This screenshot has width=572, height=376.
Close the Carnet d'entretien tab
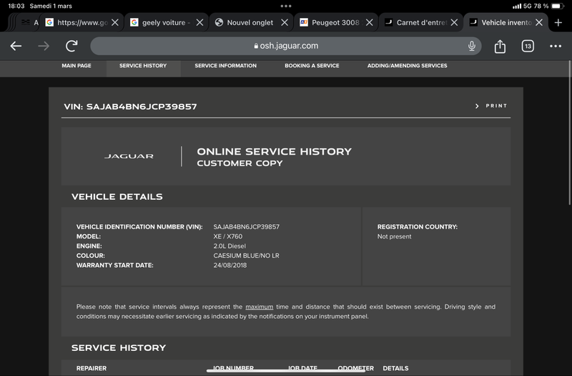tap(454, 23)
